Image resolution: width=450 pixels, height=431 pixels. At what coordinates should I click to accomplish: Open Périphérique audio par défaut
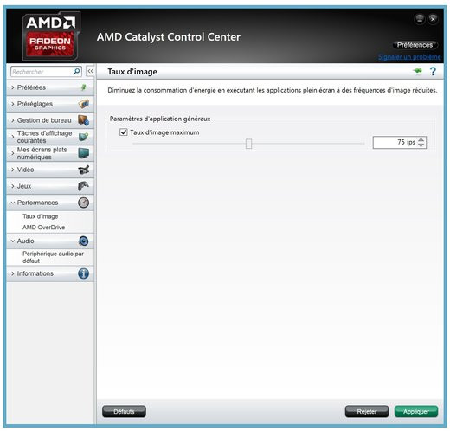point(53,257)
